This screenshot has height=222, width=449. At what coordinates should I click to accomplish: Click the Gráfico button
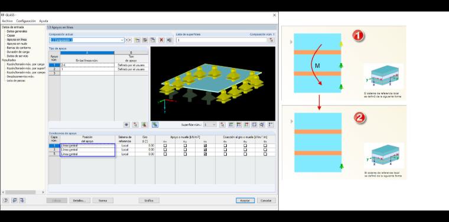[x=149, y=201]
